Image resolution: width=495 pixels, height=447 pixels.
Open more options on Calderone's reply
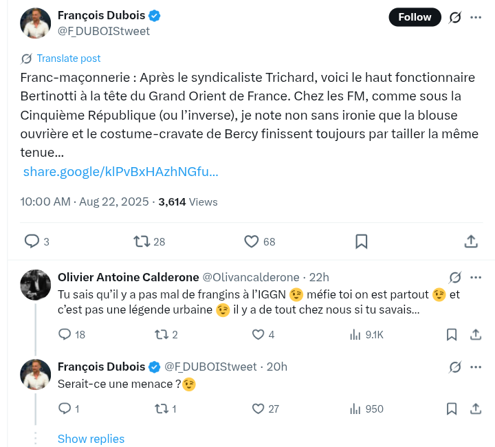coord(476,277)
